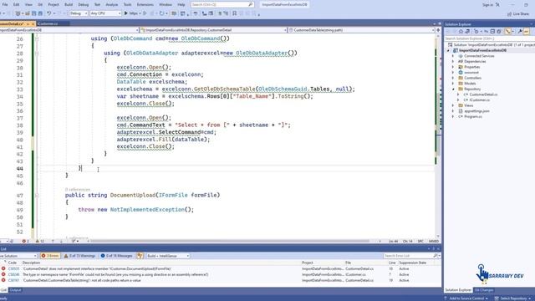
Task: Open the Build menu
Action: point(69,4)
